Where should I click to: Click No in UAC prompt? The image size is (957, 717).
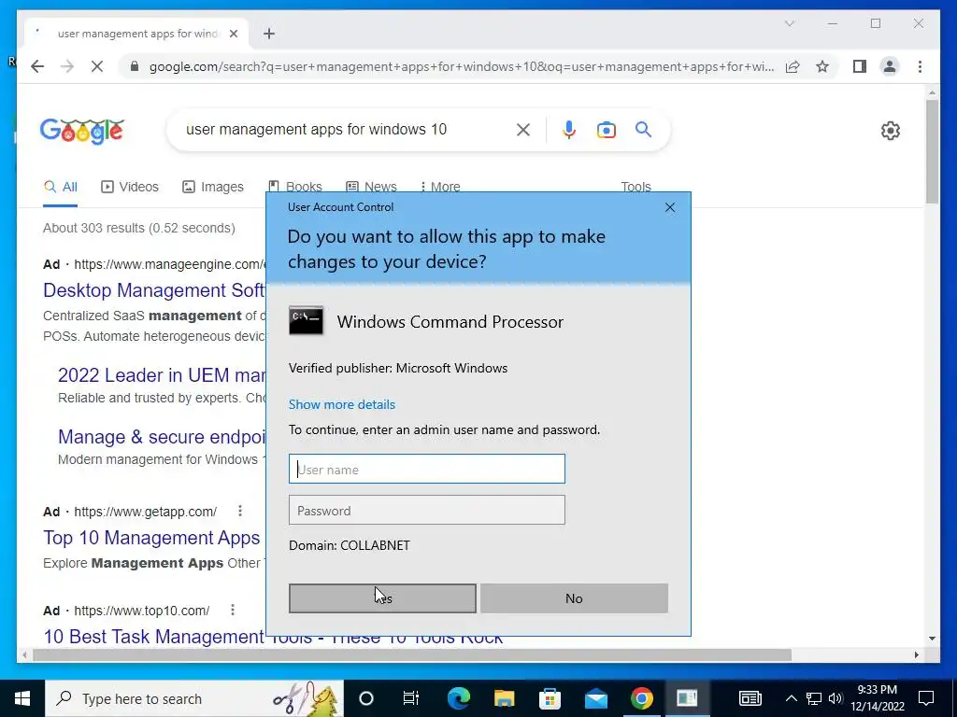[x=574, y=598]
